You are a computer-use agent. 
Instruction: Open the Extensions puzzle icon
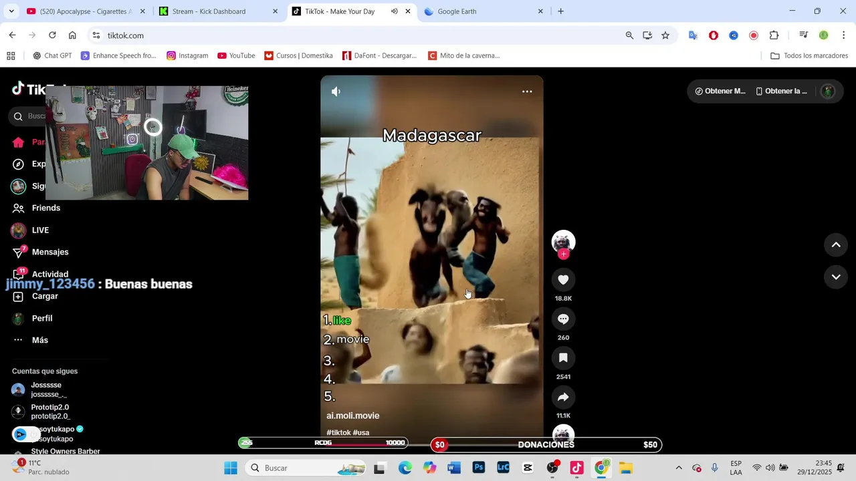pyautogui.click(x=774, y=35)
